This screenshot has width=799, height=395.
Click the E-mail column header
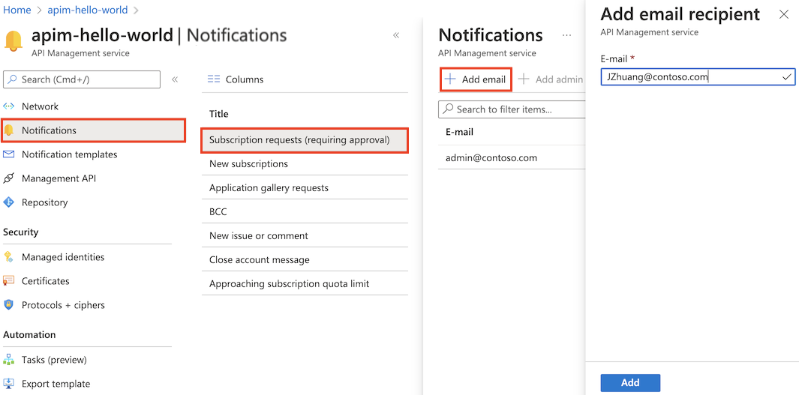[459, 132]
